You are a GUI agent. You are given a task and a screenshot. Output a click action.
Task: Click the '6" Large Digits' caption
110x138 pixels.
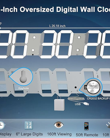tap(29, 134)
